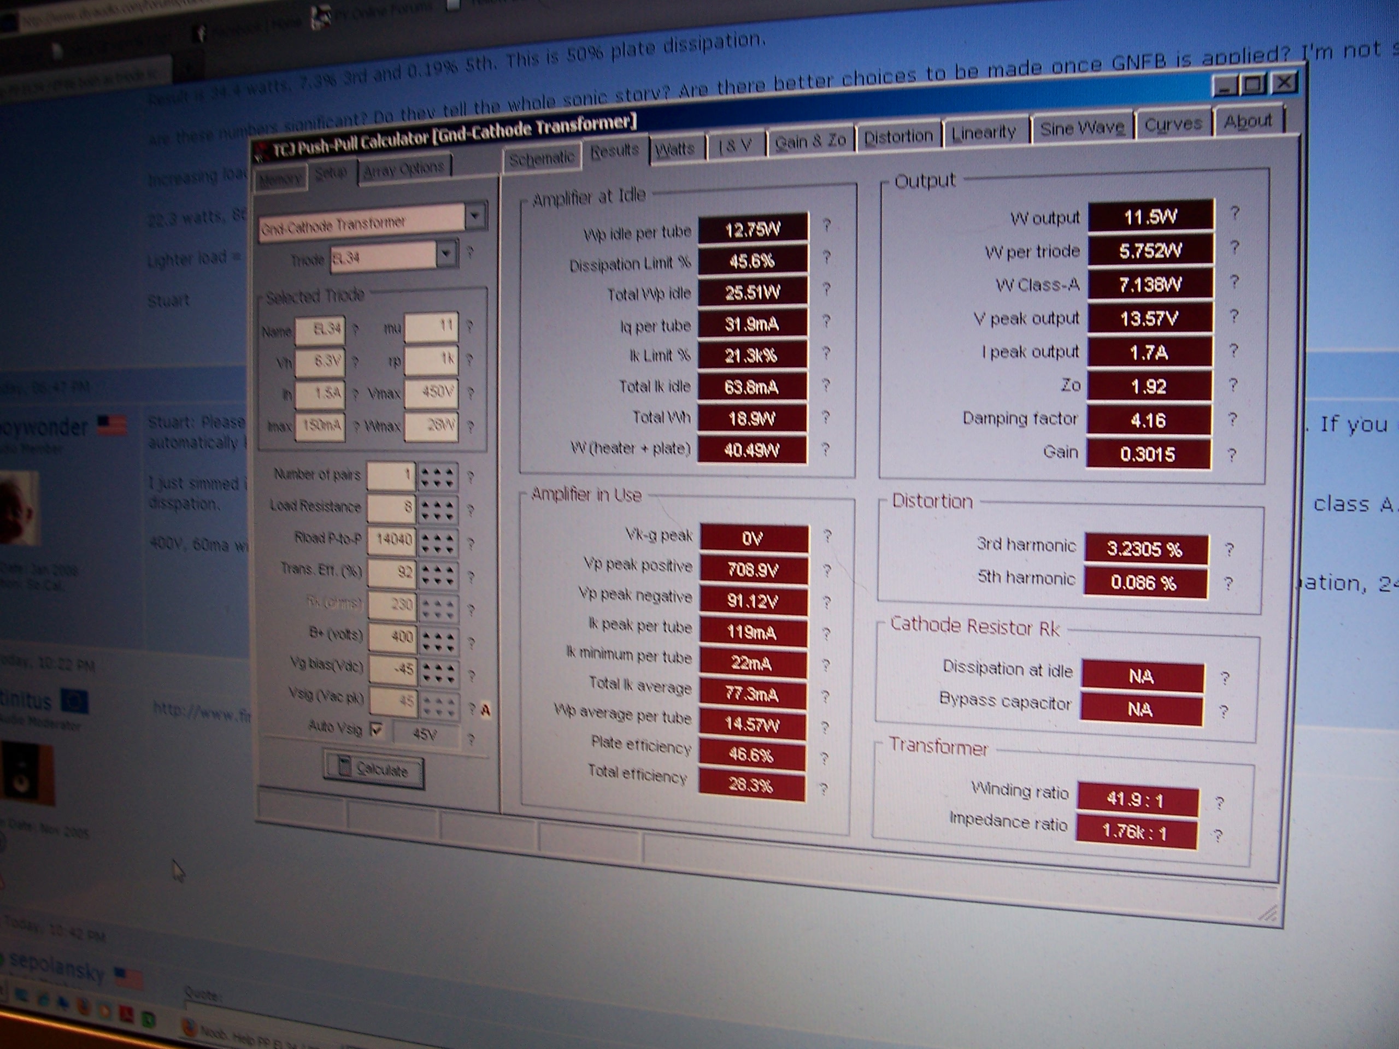Open the Schematic tab
The height and width of the screenshot is (1049, 1399).
click(x=543, y=158)
